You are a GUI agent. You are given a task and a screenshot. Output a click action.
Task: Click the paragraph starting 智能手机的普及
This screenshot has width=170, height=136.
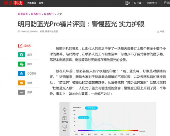tap(108, 54)
